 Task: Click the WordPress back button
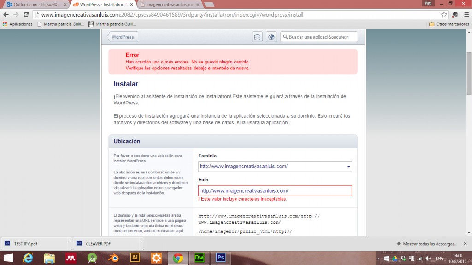[x=123, y=37]
